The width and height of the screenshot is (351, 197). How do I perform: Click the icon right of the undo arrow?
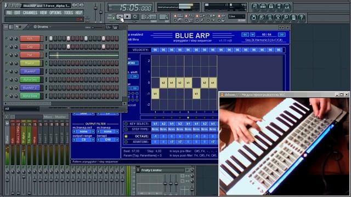pos(262,18)
